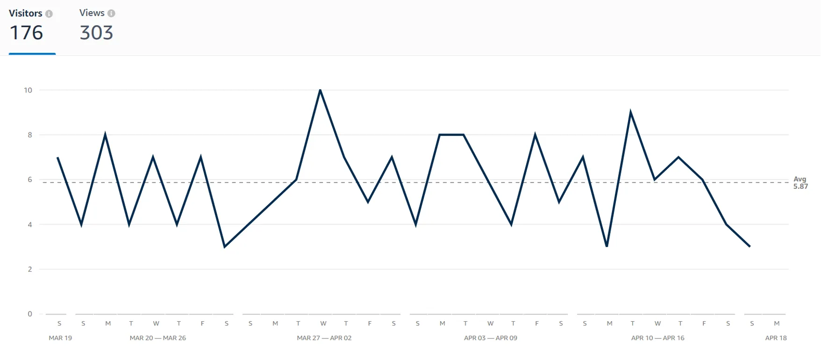
Task: Click the 10-visitor peak data point
Action: point(320,90)
